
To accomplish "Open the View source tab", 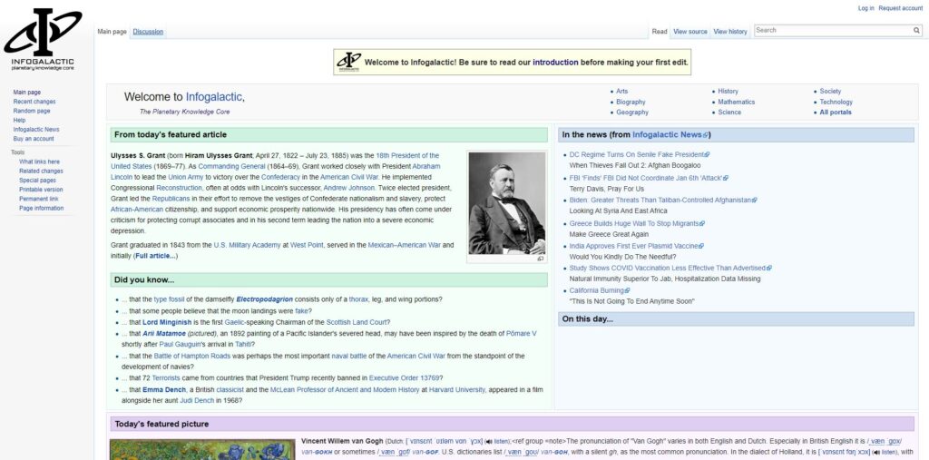I will [690, 32].
